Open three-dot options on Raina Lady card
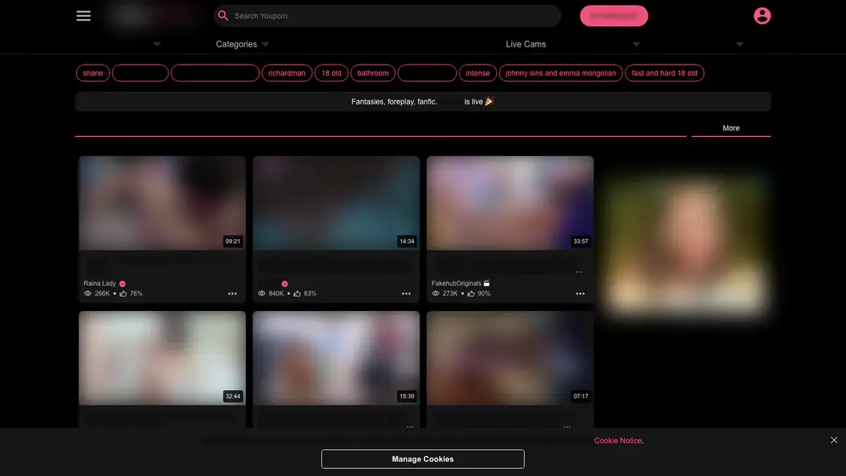 (232, 293)
